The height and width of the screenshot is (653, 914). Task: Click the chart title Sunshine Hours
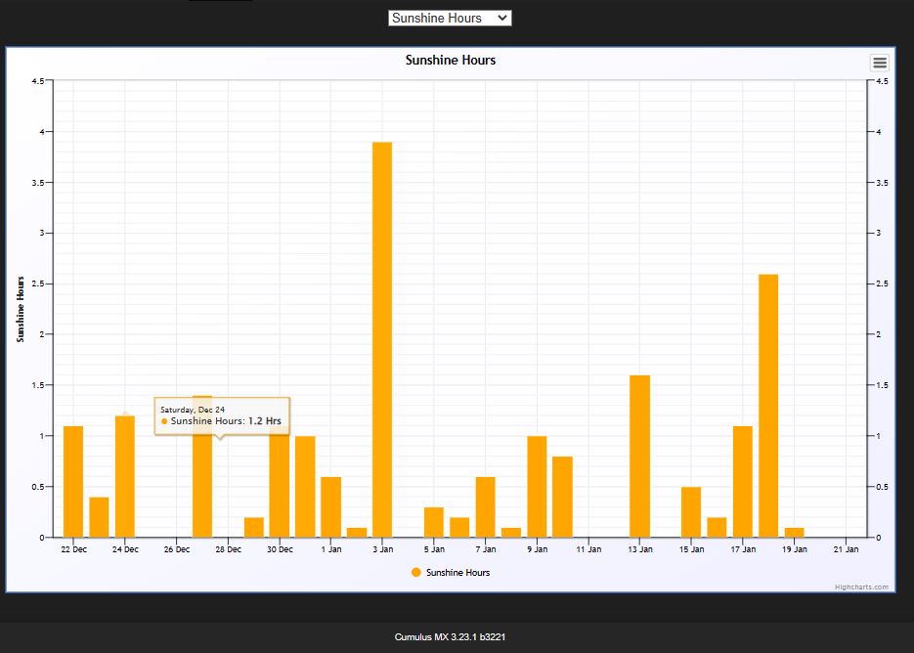pyautogui.click(x=451, y=61)
